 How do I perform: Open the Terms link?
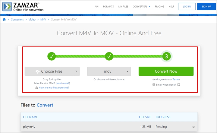[x=176, y=79]
